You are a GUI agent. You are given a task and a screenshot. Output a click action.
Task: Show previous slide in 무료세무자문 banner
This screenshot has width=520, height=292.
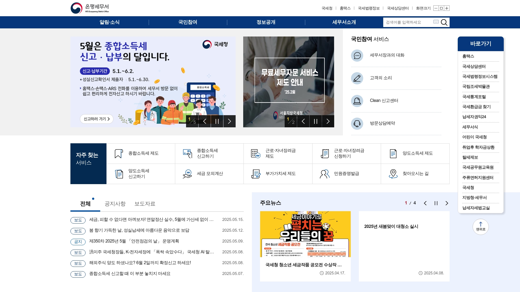coord(303,121)
